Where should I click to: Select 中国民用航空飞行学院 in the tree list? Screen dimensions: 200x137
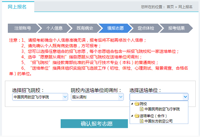pos(162,109)
